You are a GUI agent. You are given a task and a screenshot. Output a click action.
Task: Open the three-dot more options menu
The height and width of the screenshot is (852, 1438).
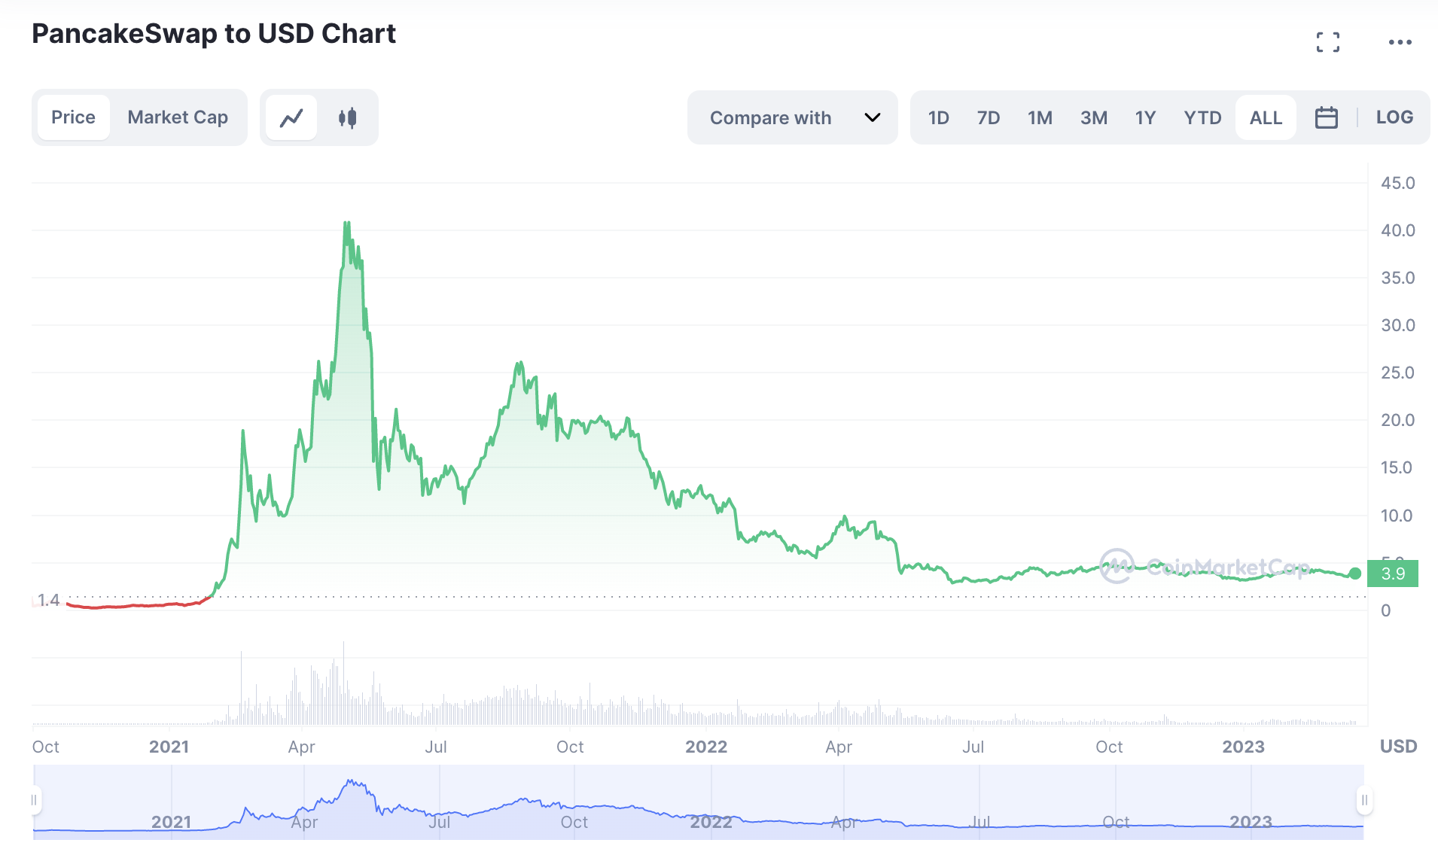tap(1400, 42)
